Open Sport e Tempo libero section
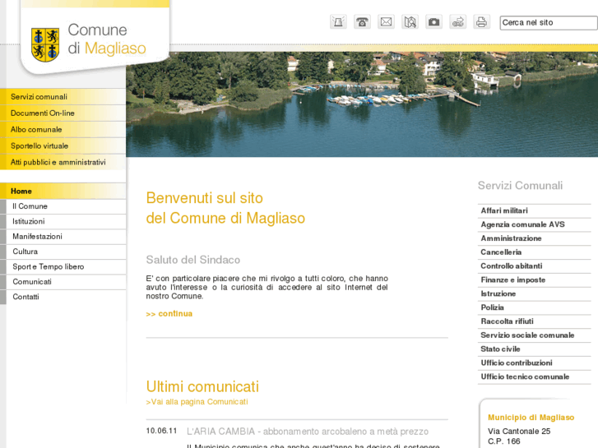The image size is (598, 448). [x=63, y=267]
